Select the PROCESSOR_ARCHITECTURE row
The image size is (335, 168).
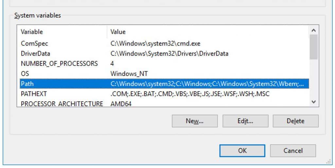pos(164,104)
